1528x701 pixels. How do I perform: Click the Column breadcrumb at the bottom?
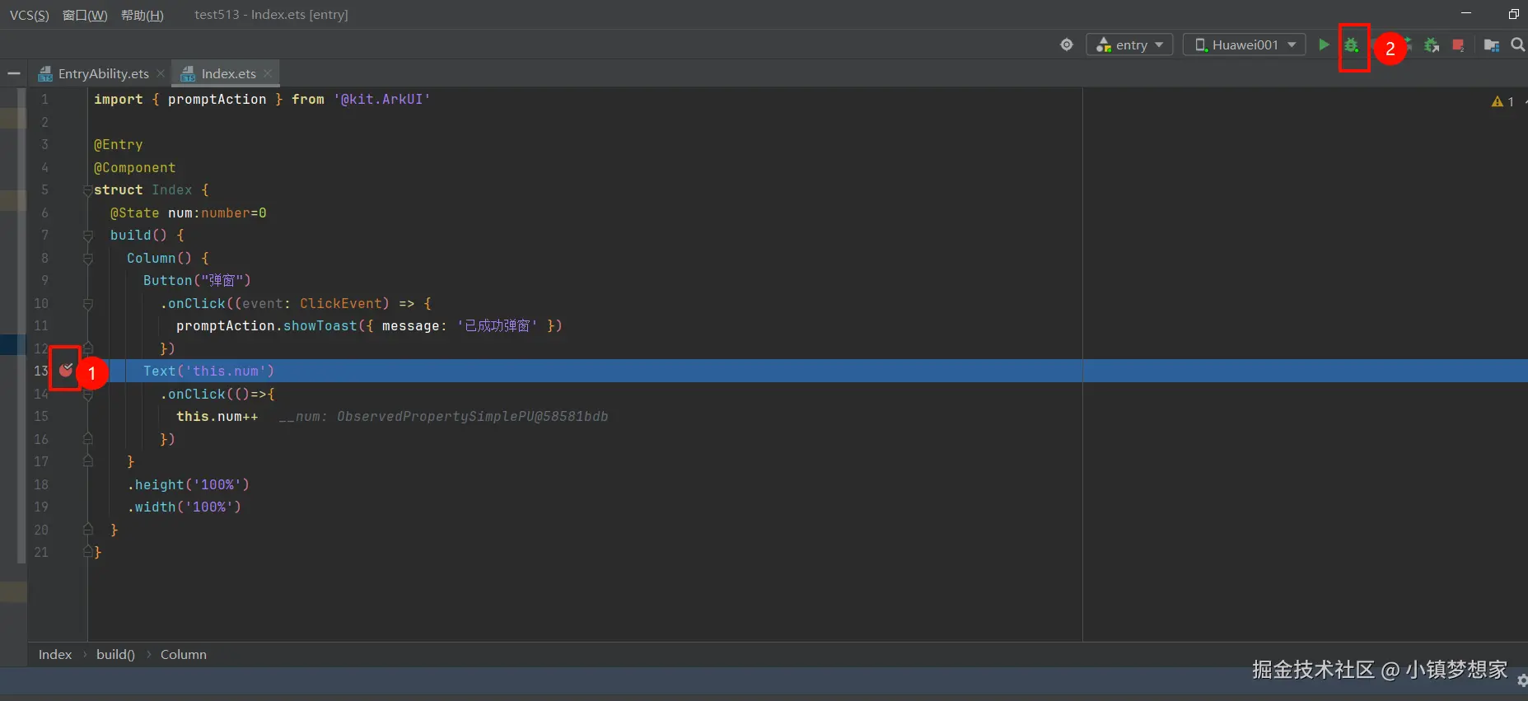pos(183,655)
